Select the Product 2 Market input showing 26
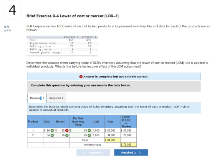This screenshot has width=215, height=159. (x=62, y=135)
